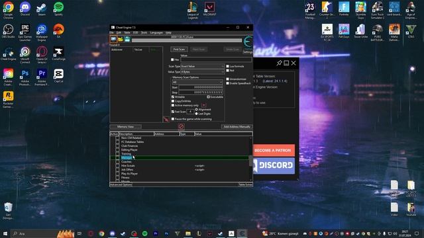Open EA desktop icon
Image resolution: width=424 pixels, height=238 pixels.
(58, 31)
